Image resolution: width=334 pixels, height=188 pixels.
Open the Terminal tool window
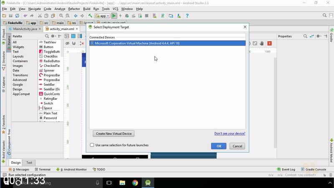[x=43, y=170]
